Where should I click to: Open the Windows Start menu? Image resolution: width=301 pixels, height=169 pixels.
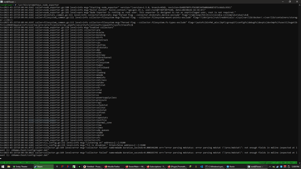(3, 167)
